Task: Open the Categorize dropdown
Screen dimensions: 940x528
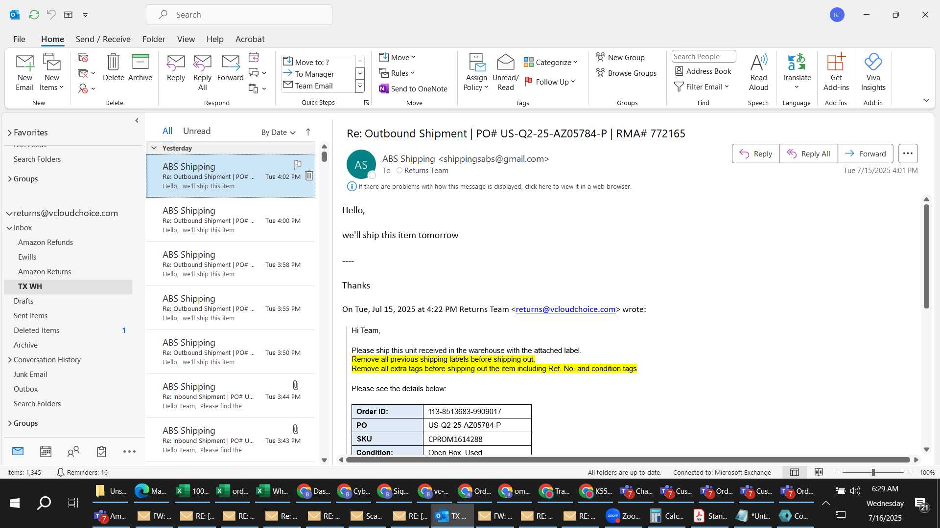Action: pos(551,62)
